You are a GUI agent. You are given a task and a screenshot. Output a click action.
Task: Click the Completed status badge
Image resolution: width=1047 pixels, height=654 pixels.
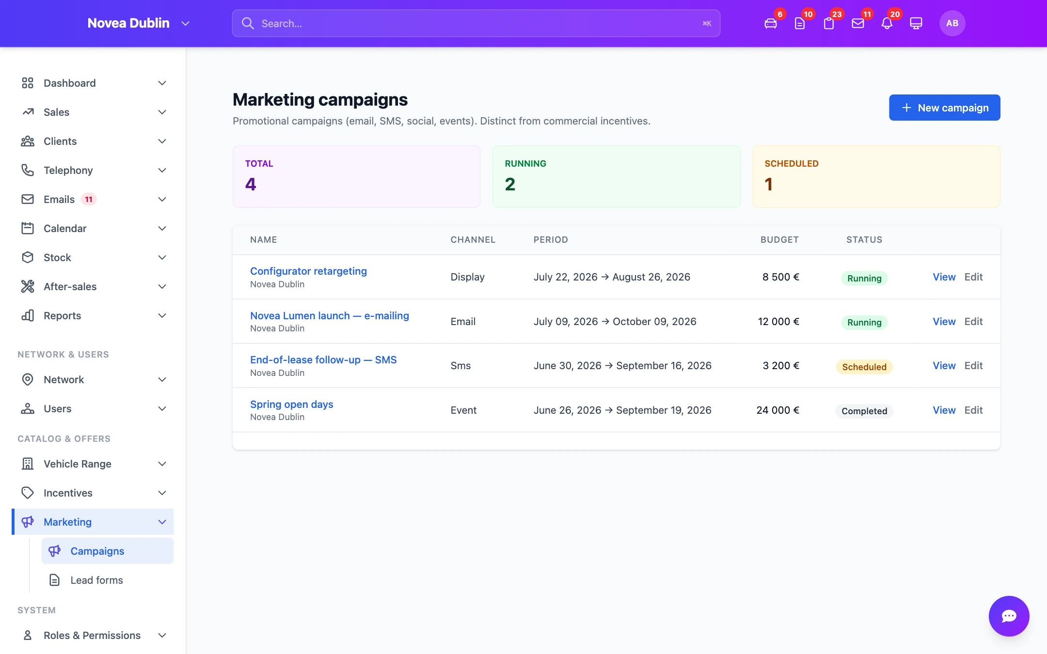(864, 411)
